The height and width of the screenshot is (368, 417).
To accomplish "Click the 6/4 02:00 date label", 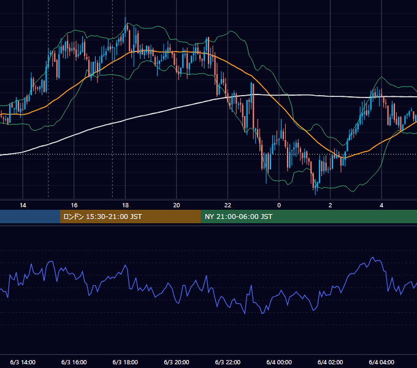I will point(331,362).
